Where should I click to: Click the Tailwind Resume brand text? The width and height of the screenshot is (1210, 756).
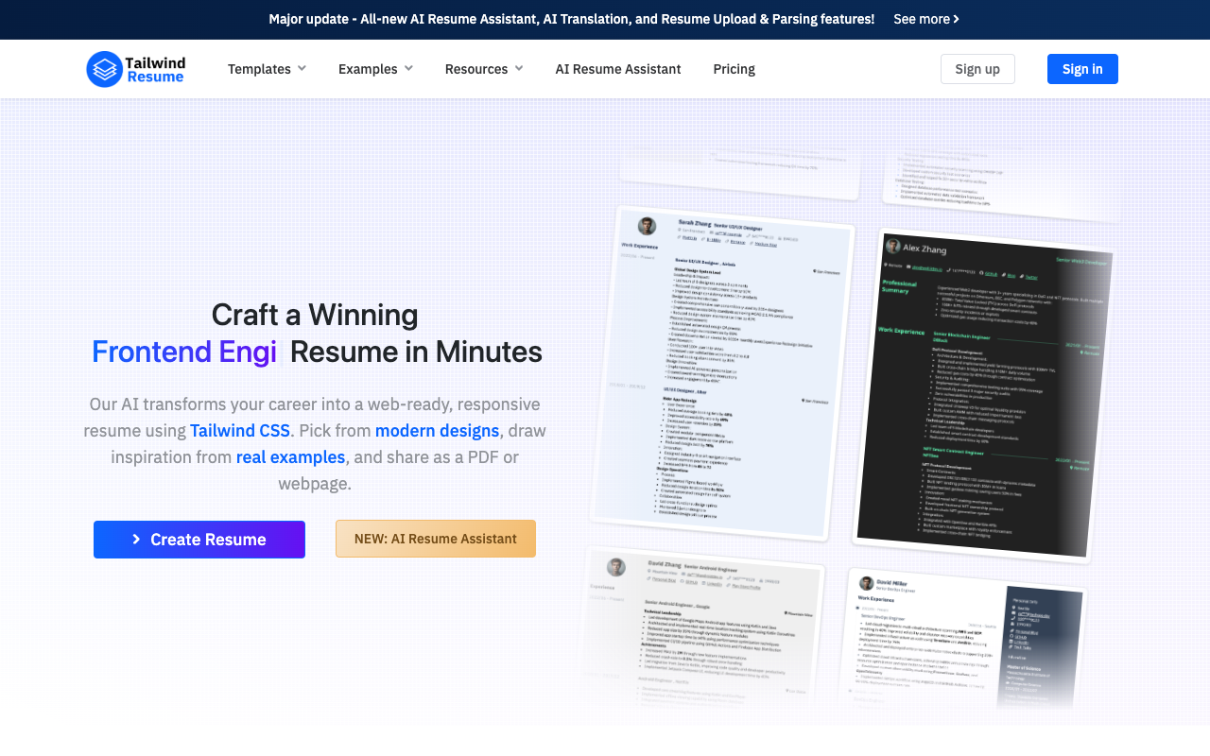(156, 69)
